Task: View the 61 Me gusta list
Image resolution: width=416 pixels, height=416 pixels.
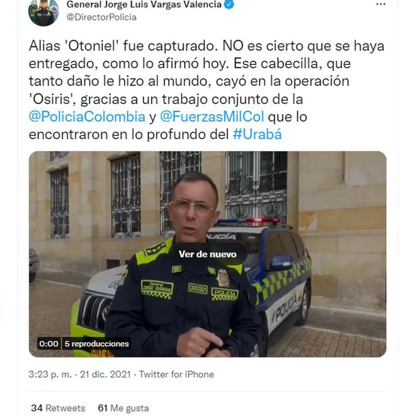Action: pyautogui.click(x=123, y=408)
